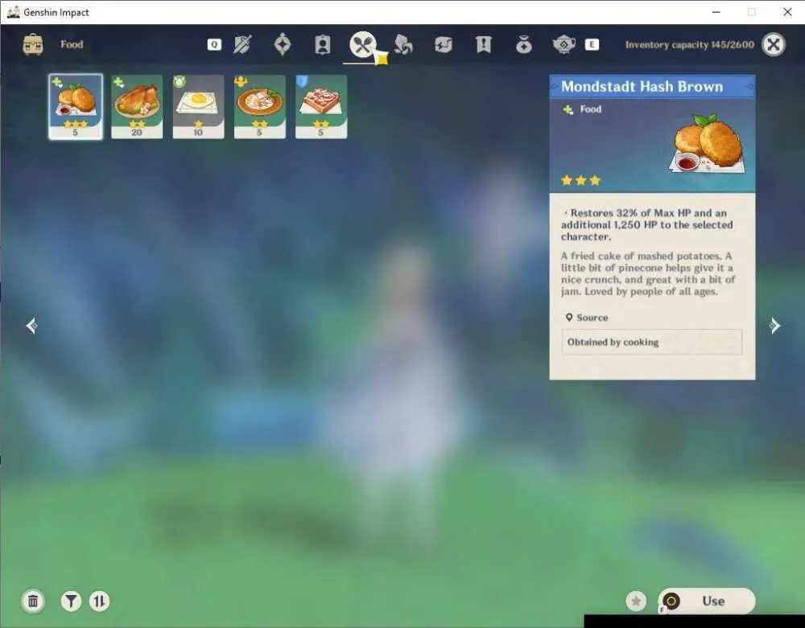The image size is (805, 628).
Task: Click the Mondstadt Hash Brown title
Action: click(x=642, y=87)
